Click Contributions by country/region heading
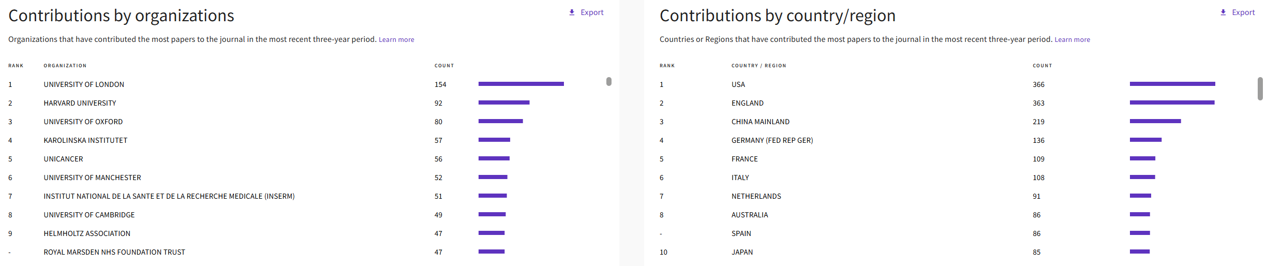This screenshot has height=266, width=1266. click(778, 16)
